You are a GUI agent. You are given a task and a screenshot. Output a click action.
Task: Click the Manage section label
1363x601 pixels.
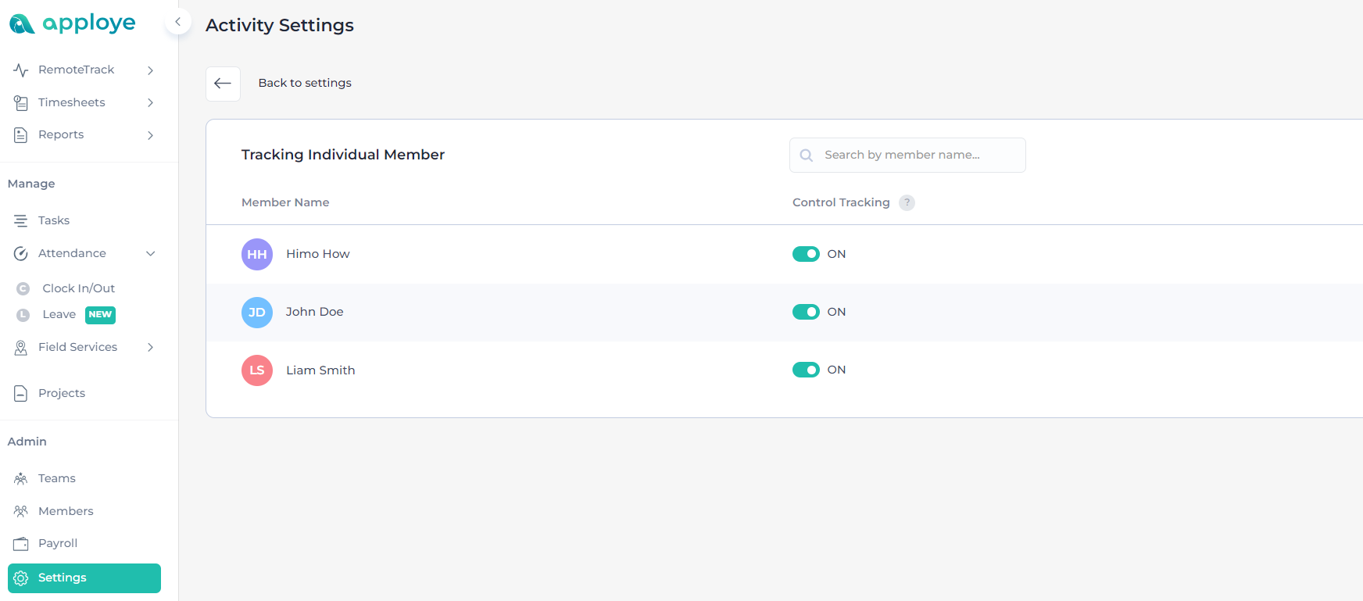point(31,184)
